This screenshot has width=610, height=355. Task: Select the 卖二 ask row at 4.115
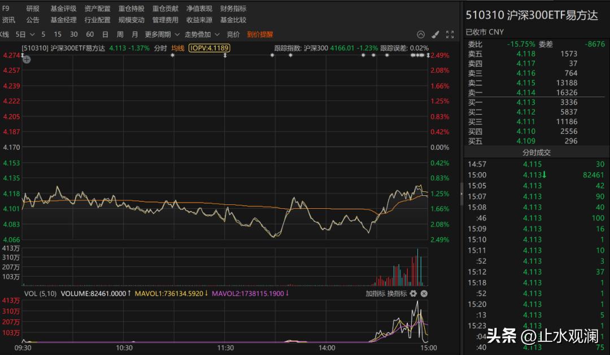click(x=537, y=83)
